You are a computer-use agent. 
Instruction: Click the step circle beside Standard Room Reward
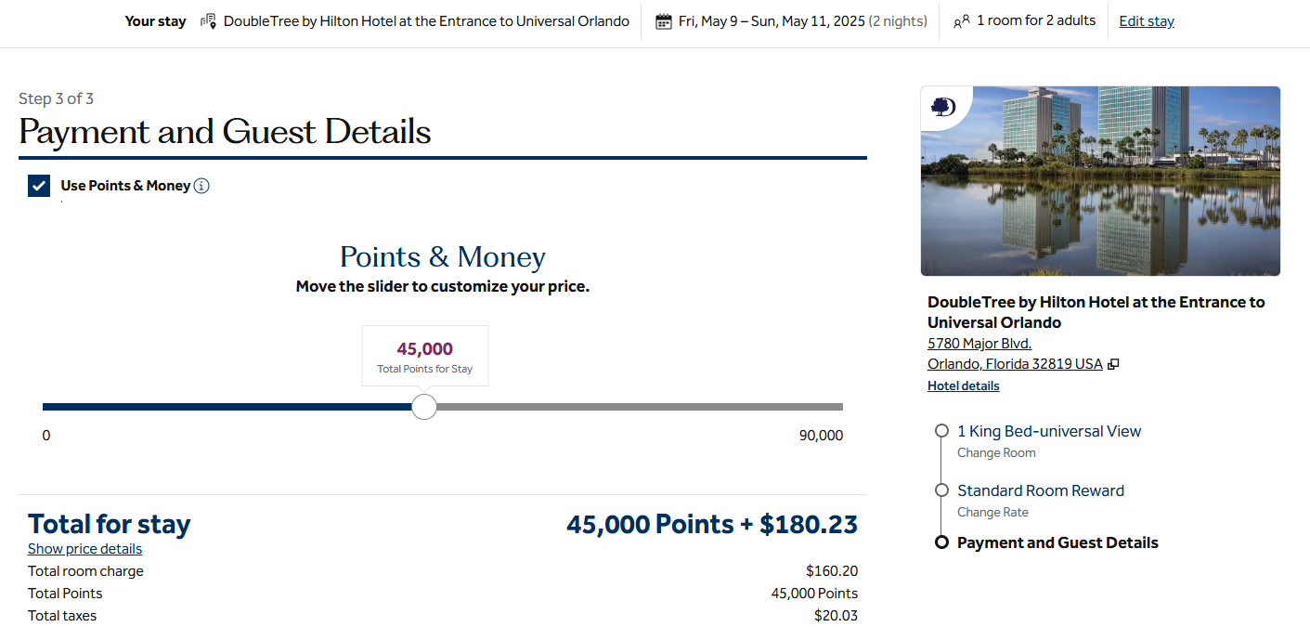(941, 490)
